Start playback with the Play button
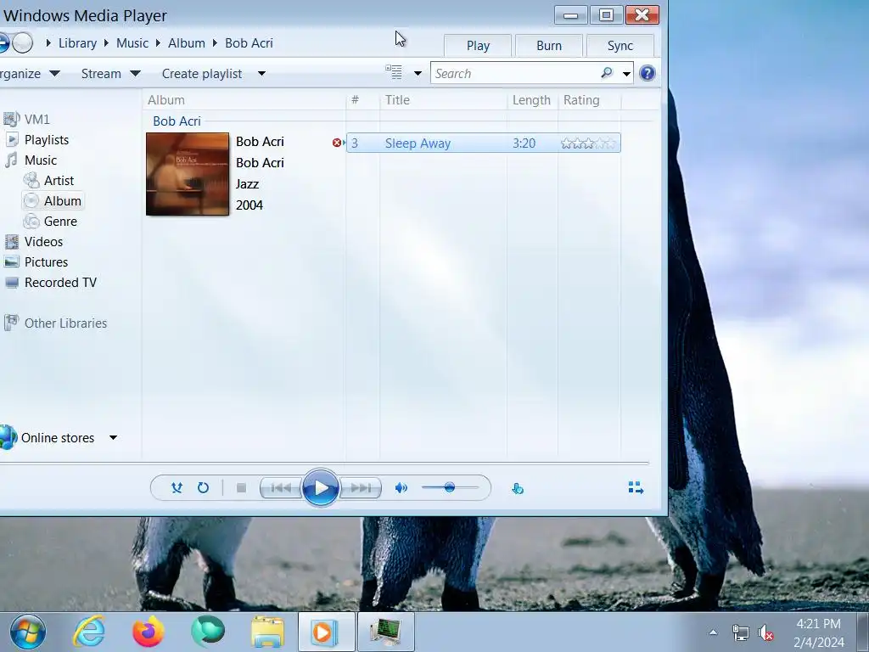The width and height of the screenshot is (869, 652). click(x=320, y=488)
